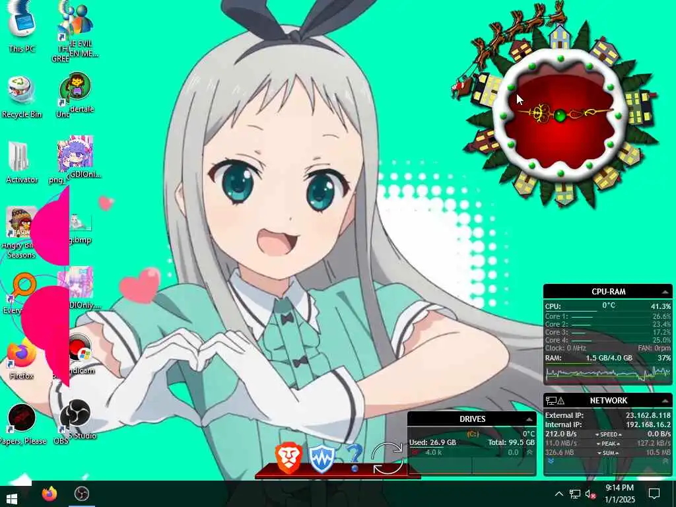Collapse the DRIVES widget
Image resolution: width=676 pixels, height=507 pixels.
(x=529, y=419)
